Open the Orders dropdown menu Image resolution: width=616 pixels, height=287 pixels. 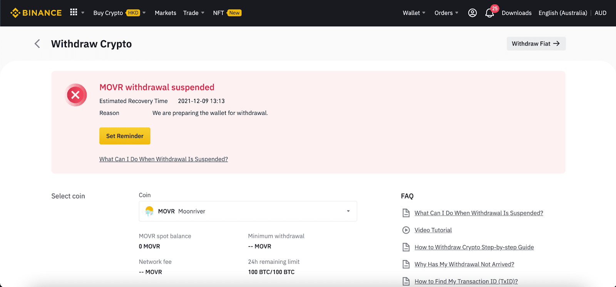click(446, 13)
